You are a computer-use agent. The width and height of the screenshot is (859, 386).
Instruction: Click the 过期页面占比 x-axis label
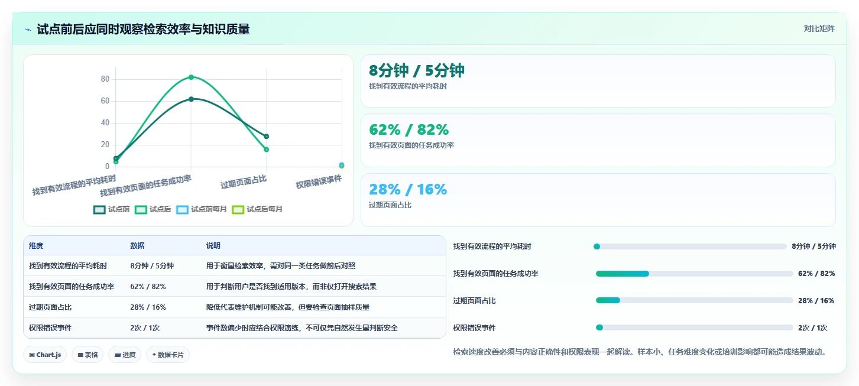tap(244, 181)
